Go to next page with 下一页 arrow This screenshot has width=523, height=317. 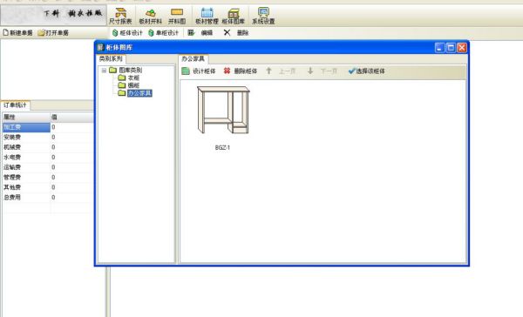323,71
